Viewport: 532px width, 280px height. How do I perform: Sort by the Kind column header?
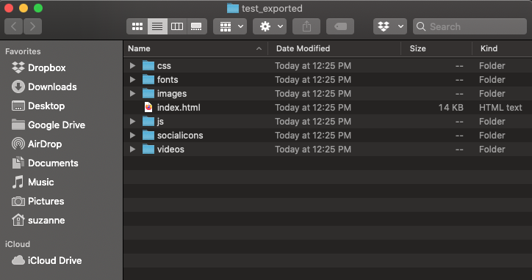pos(502,48)
